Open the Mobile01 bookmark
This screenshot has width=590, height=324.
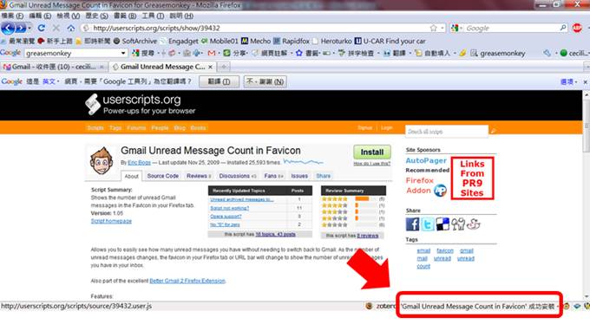point(220,41)
